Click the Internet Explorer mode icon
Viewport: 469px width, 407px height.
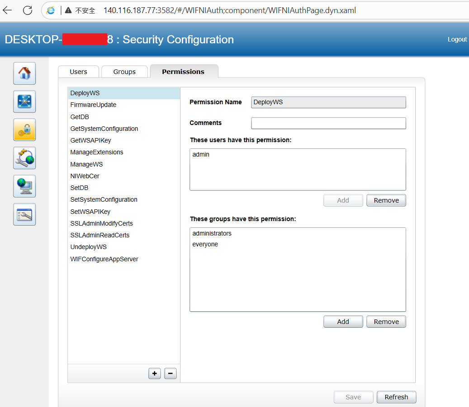coord(51,10)
